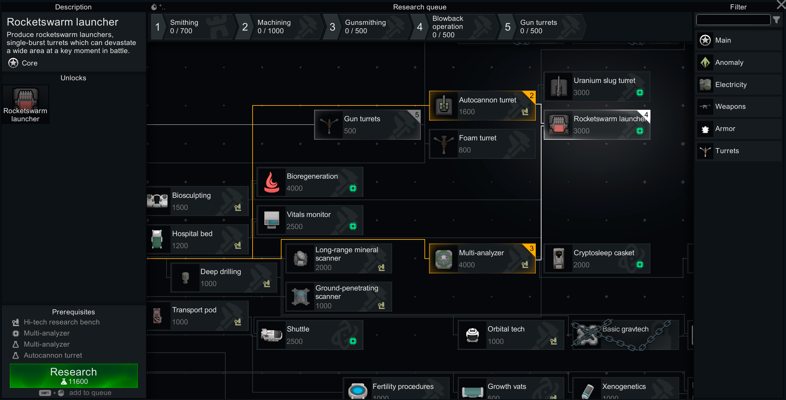
Task: Select the Electricity filter tab
Action: click(x=739, y=85)
